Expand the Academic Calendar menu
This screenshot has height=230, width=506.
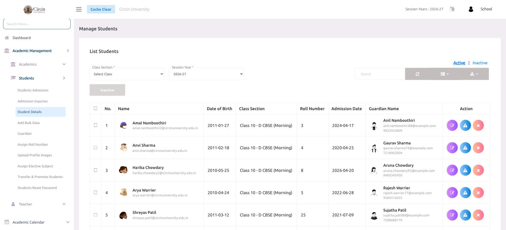click(68, 222)
